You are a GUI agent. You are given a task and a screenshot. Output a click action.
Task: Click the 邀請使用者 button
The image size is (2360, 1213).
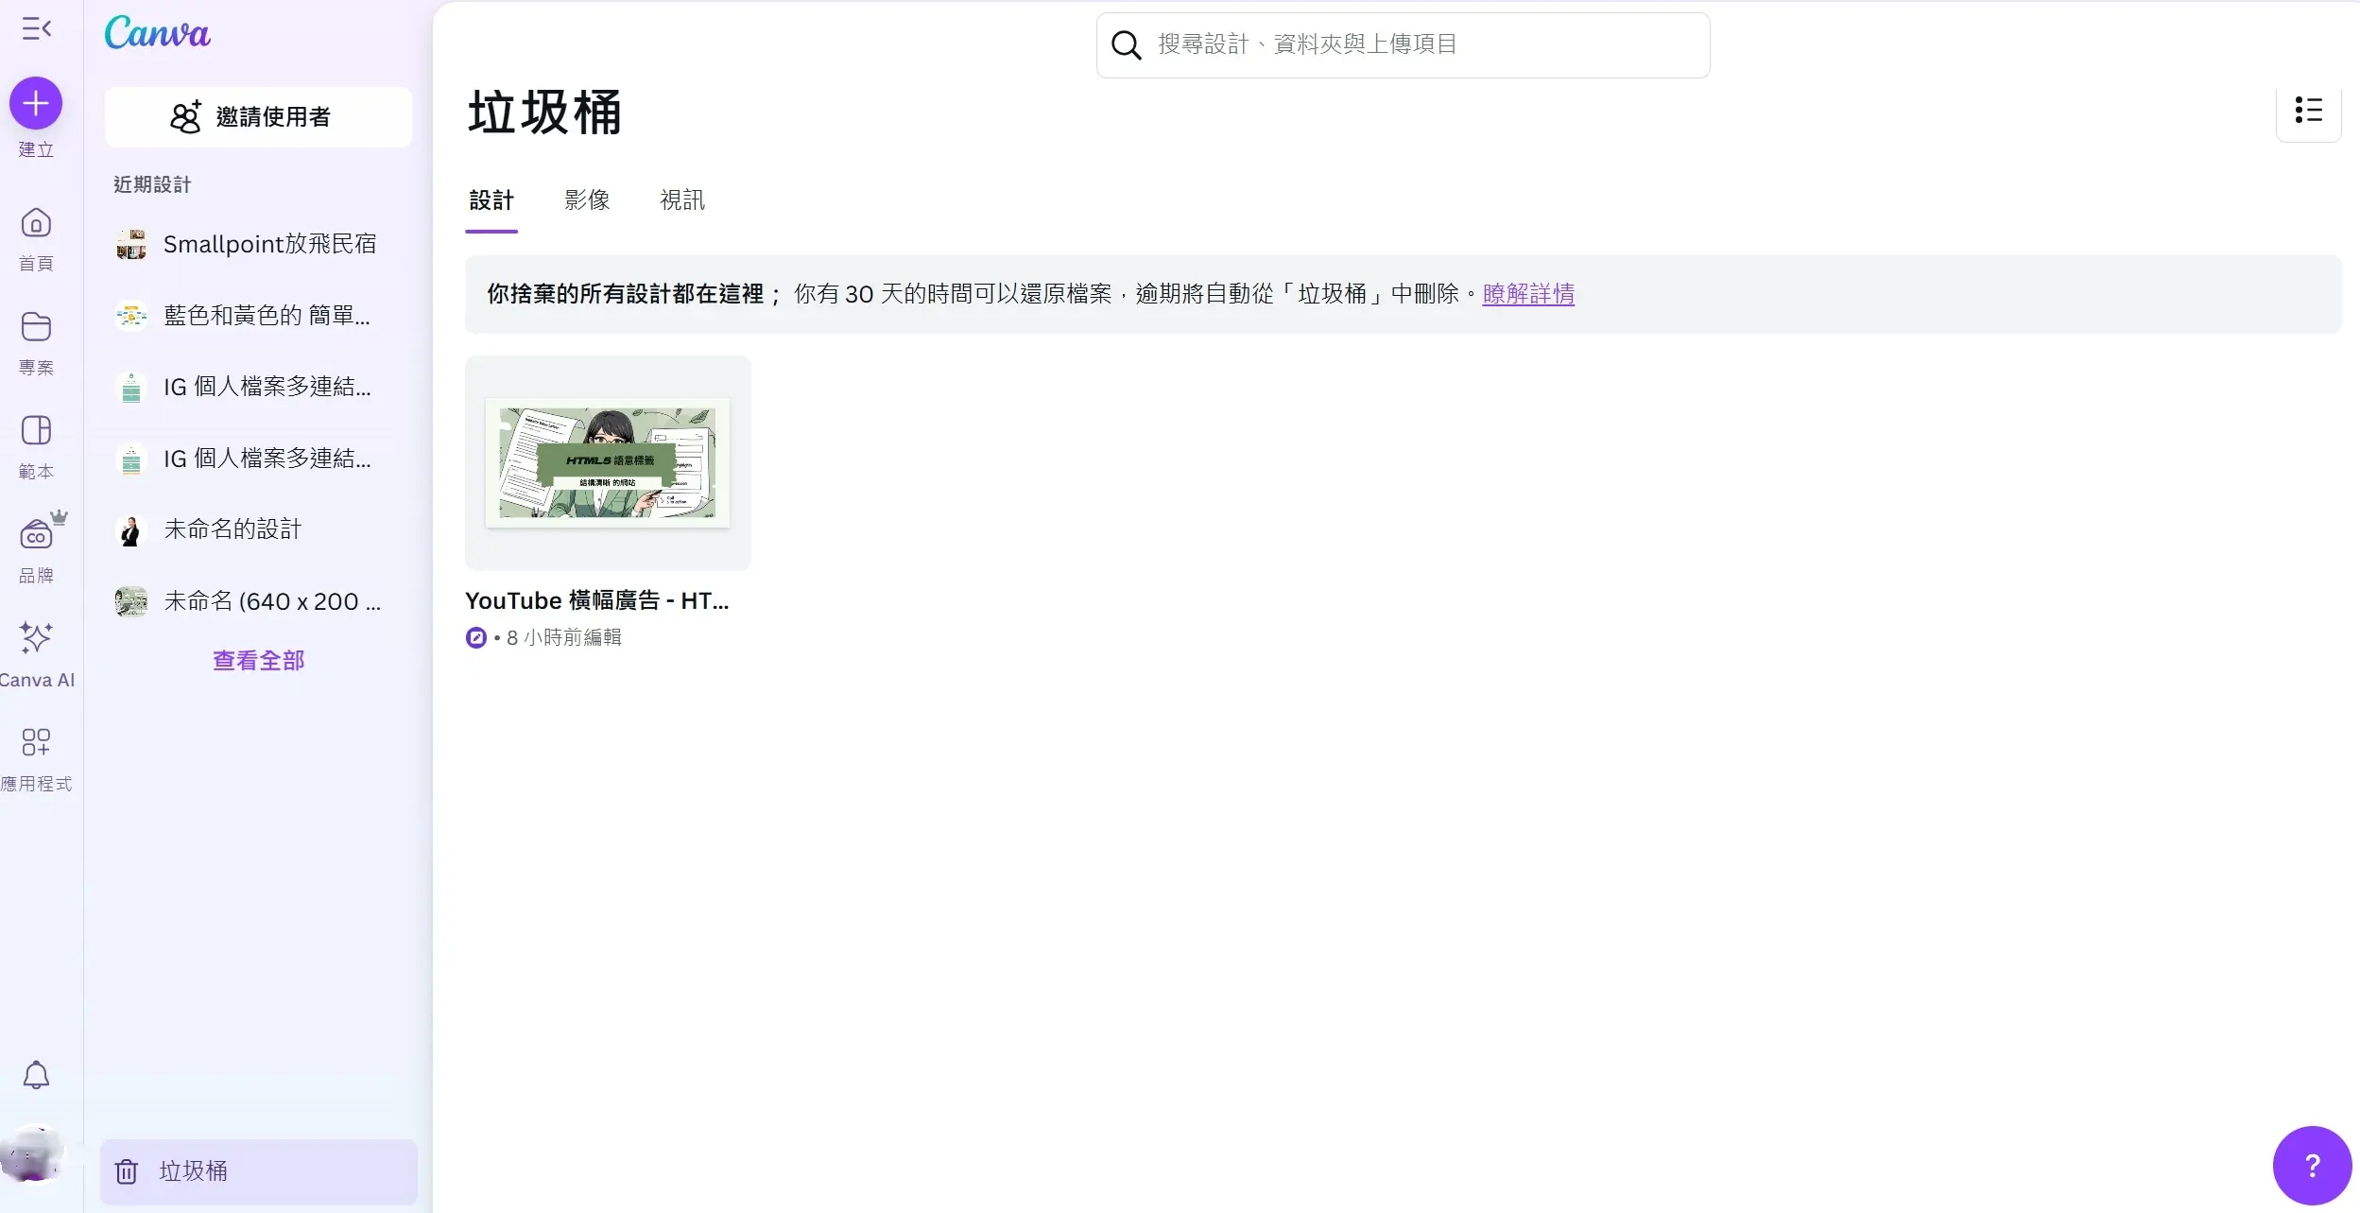(x=258, y=117)
